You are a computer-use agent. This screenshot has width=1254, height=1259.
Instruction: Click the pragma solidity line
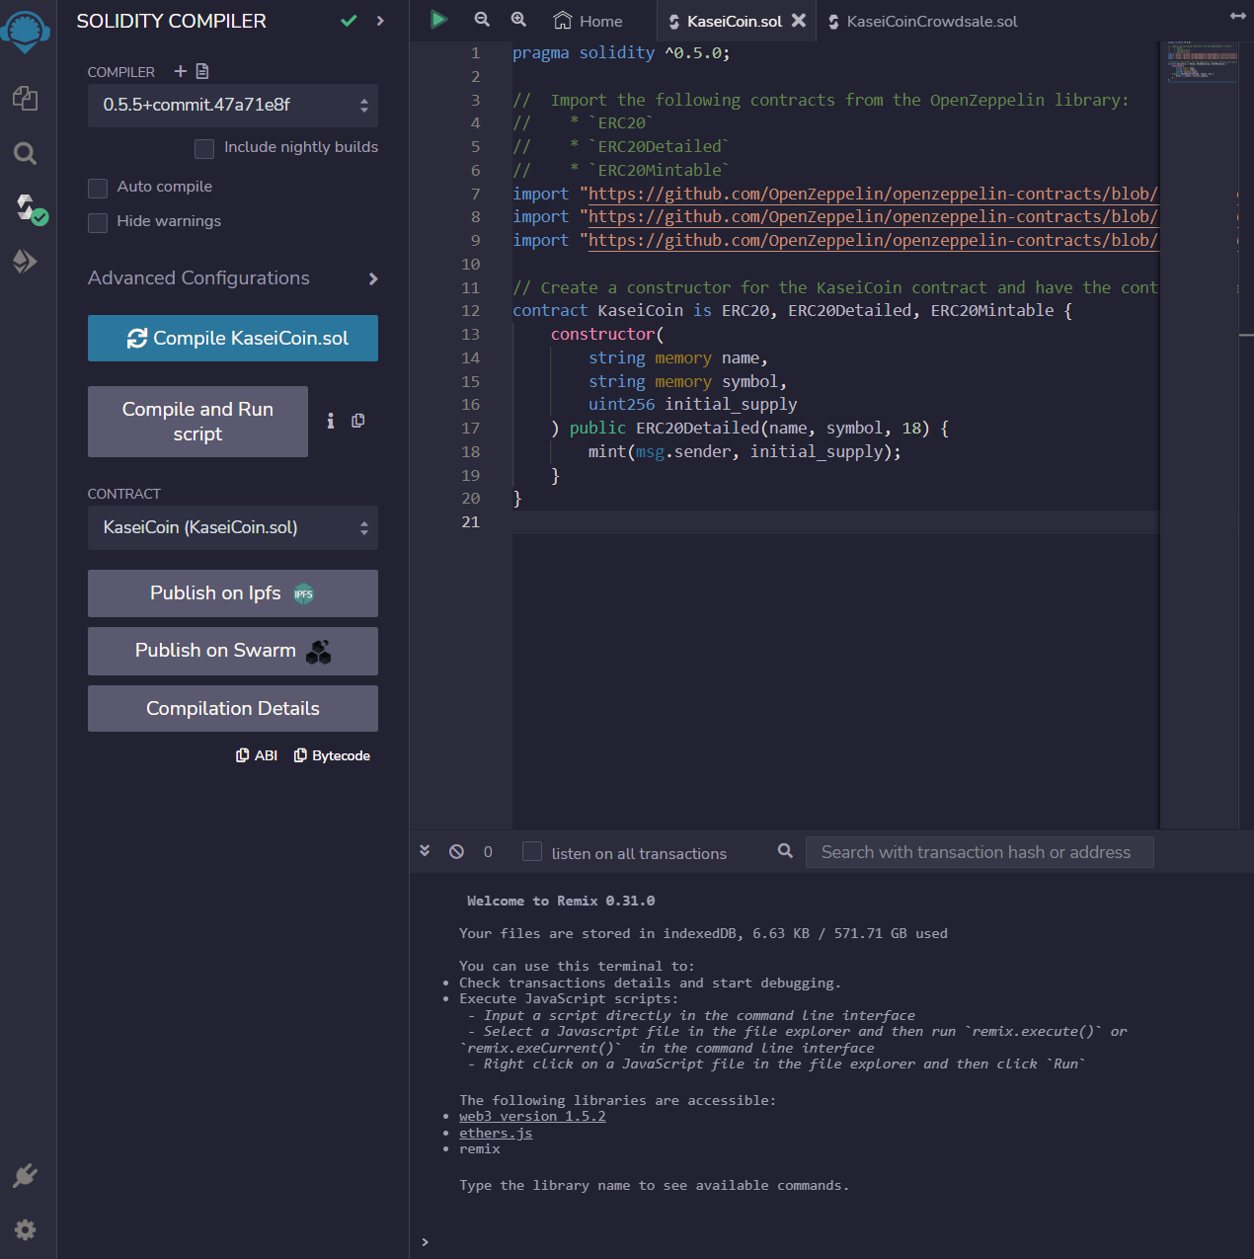click(x=621, y=53)
